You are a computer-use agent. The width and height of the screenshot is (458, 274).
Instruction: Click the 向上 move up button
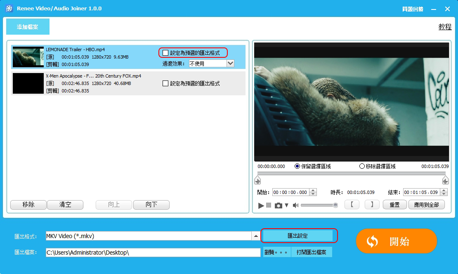pyautogui.click(x=114, y=205)
